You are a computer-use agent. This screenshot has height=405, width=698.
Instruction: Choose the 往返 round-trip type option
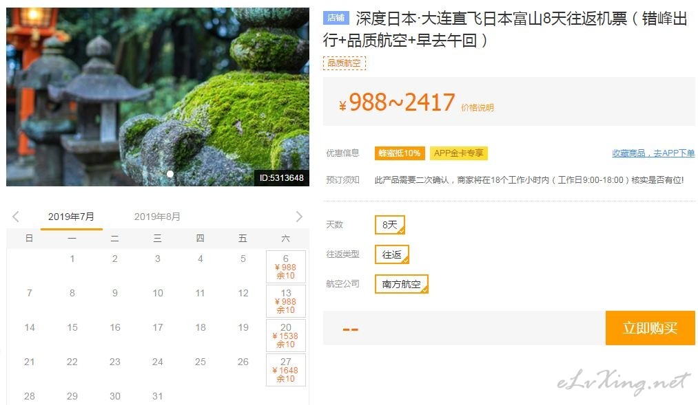tap(392, 254)
